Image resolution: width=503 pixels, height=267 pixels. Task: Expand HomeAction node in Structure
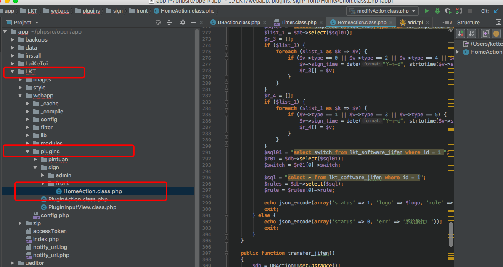point(458,52)
